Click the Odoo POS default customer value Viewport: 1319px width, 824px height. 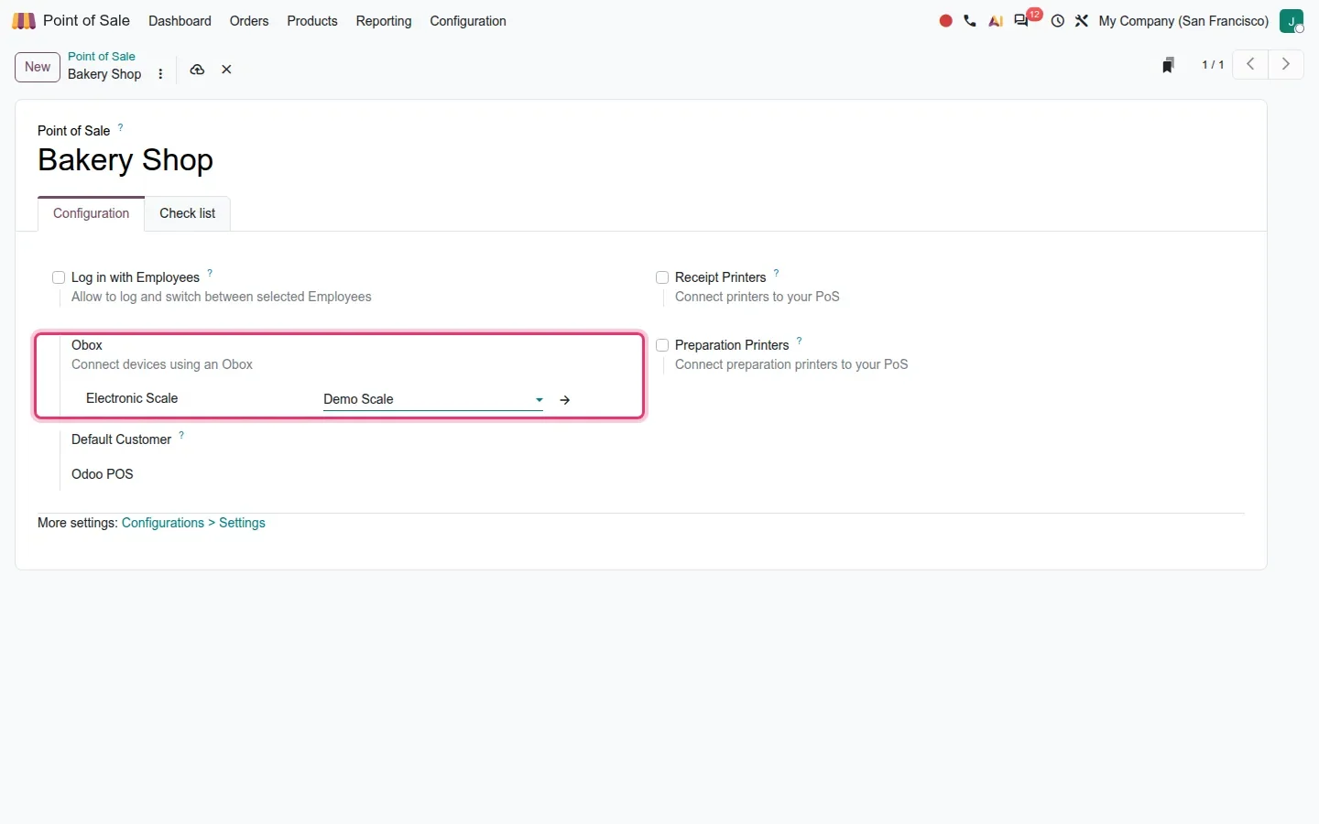coord(103,474)
